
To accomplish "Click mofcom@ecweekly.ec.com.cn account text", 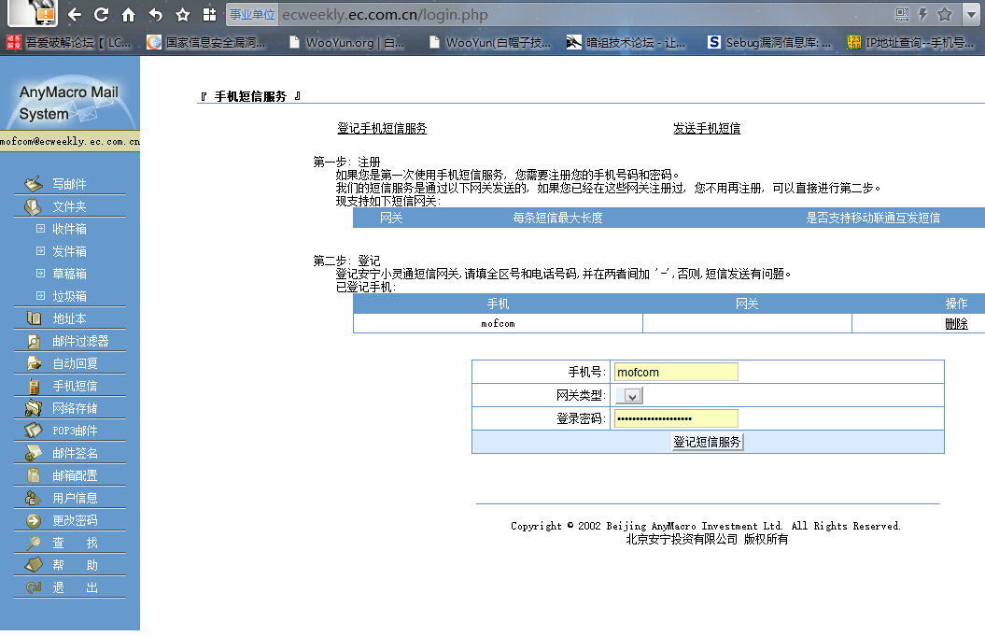I will pyautogui.click(x=70, y=141).
